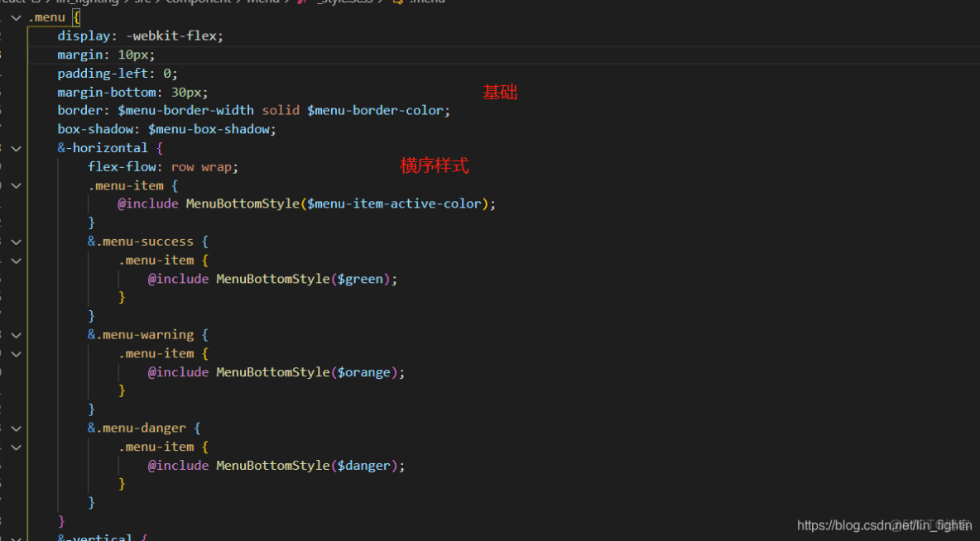980x541 pixels.
Task: Select the '.menu' breadcrumb entry
Action: (x=427, y=2)
